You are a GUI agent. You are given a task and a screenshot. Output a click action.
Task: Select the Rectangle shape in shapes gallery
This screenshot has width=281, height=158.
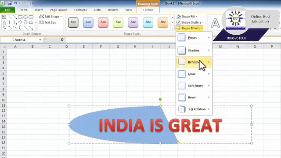coord(20,17)
